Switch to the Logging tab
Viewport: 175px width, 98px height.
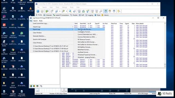tap(89, 15)
